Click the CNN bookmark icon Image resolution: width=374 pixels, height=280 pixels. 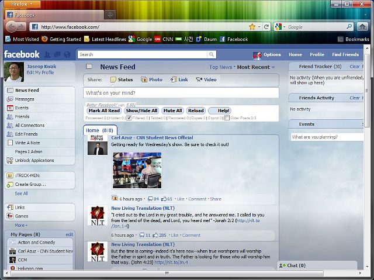point(157,39)
